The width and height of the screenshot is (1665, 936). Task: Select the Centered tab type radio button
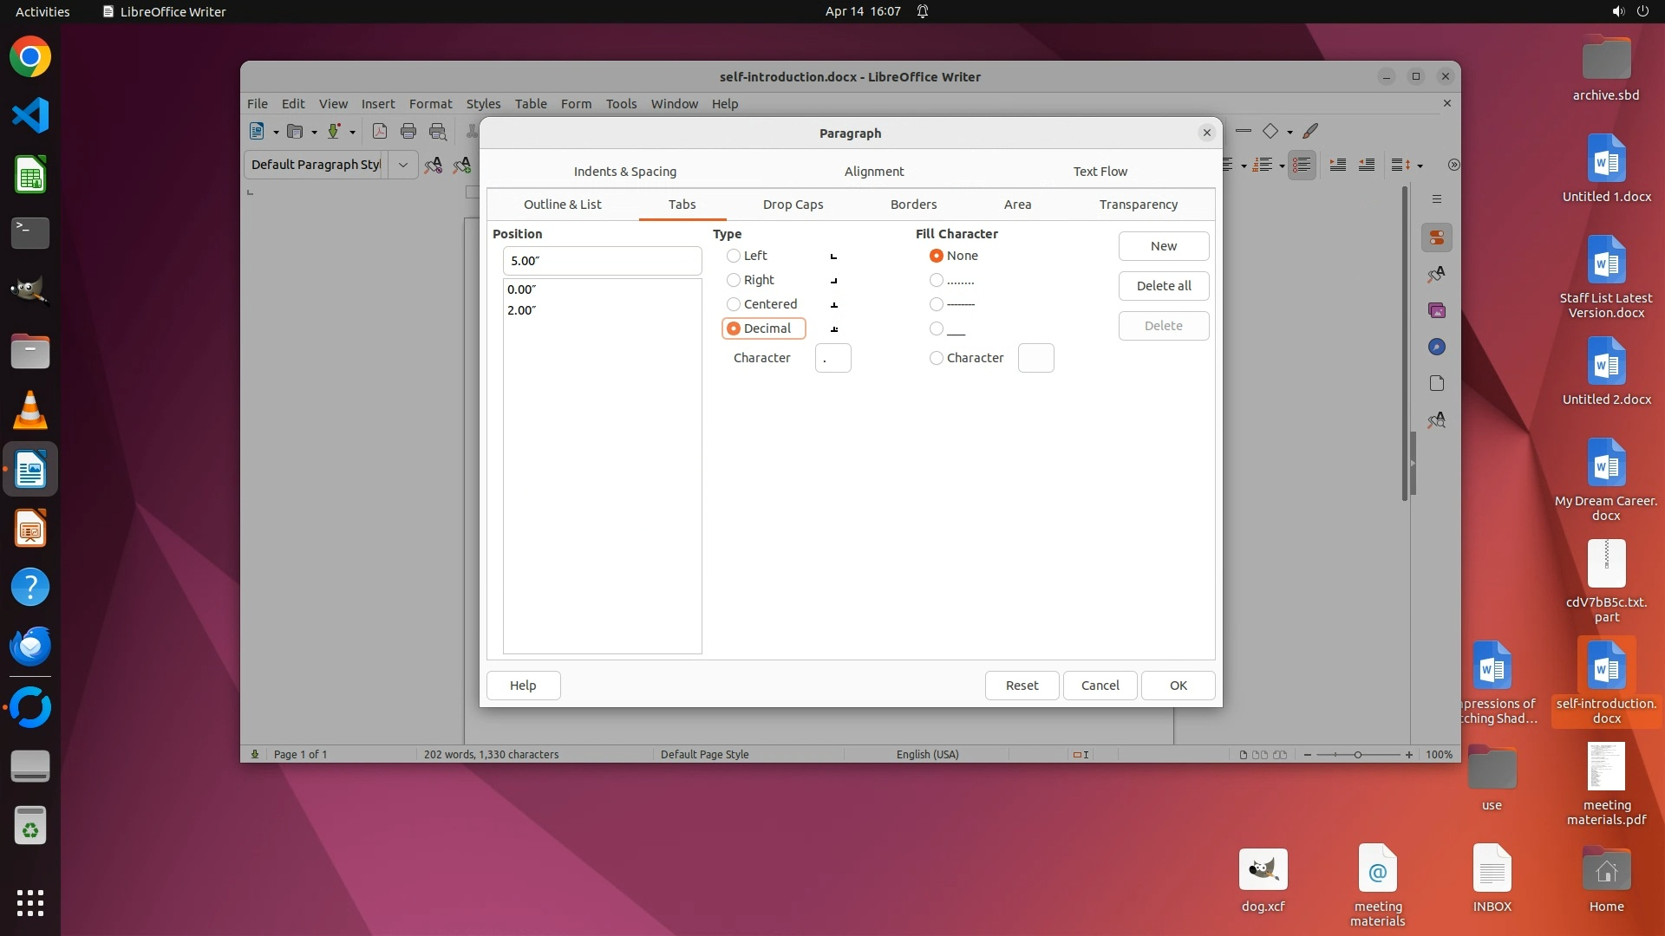(734, 304)
